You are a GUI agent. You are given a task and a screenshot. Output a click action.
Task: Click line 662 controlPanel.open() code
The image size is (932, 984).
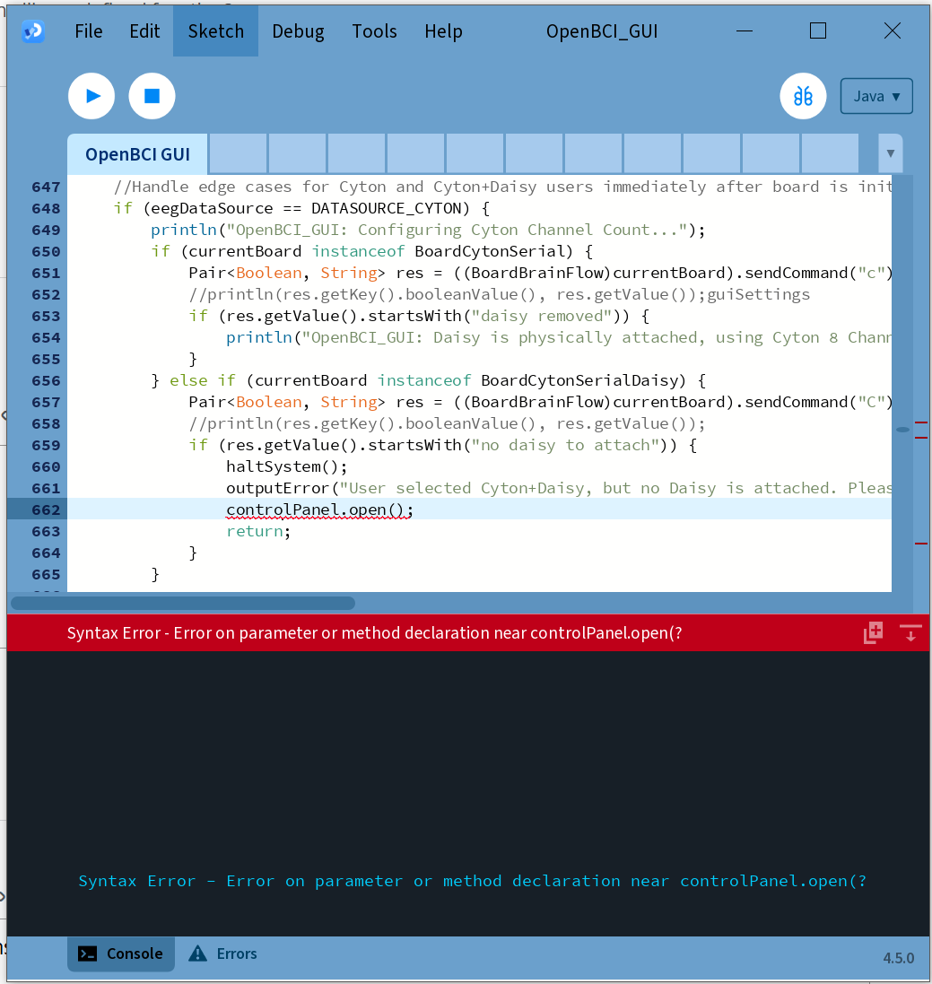coord(319,509)
